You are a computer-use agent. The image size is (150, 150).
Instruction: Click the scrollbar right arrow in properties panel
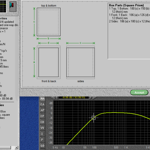tap(16, 148)
